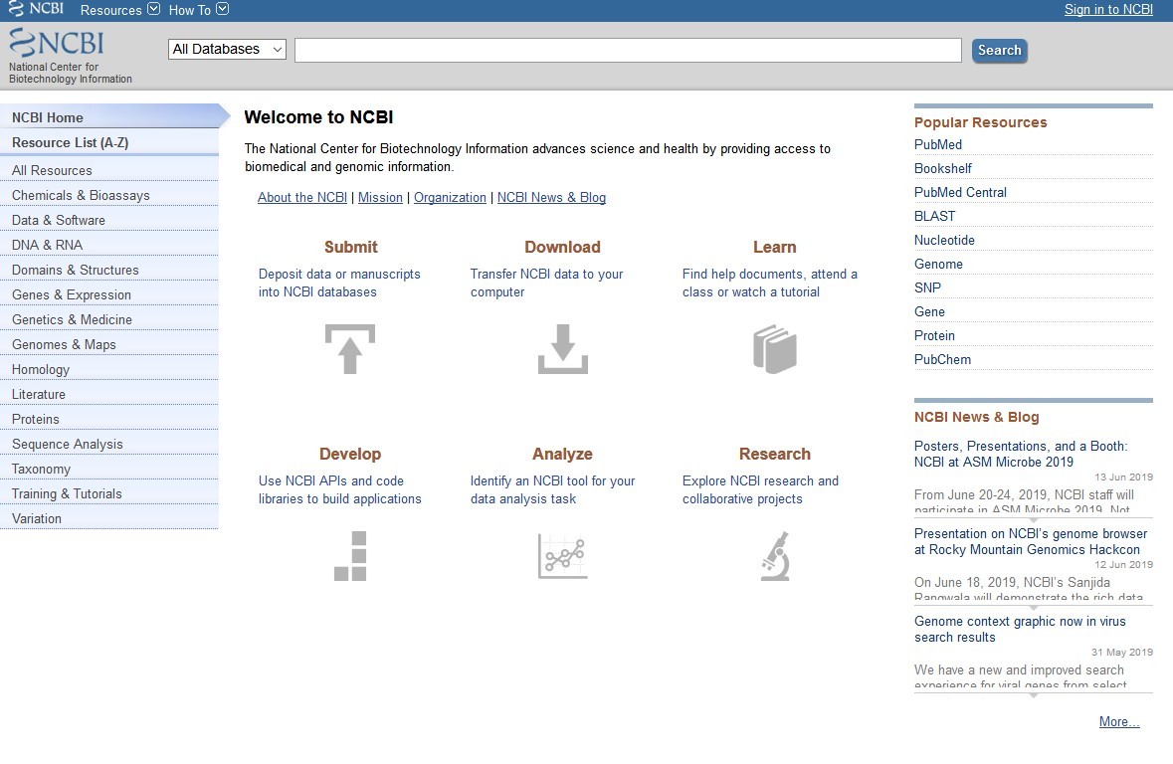The height and width of the screenshot is (764, 1173).
Task: Open the Resources dropdown menu
Action: pyautogui.click(x=119, y=10)
